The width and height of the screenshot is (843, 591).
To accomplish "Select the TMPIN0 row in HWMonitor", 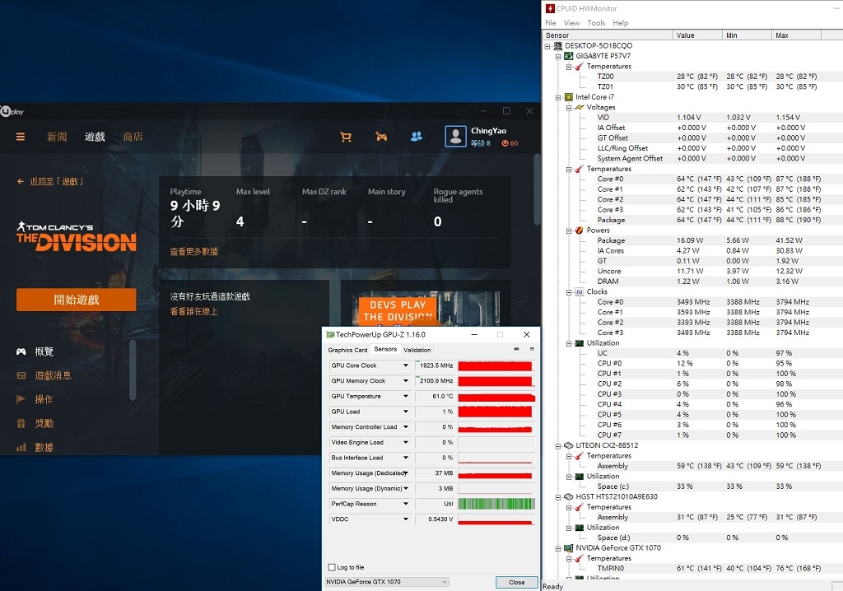I will pyautogui.click(x=709, y=569).
